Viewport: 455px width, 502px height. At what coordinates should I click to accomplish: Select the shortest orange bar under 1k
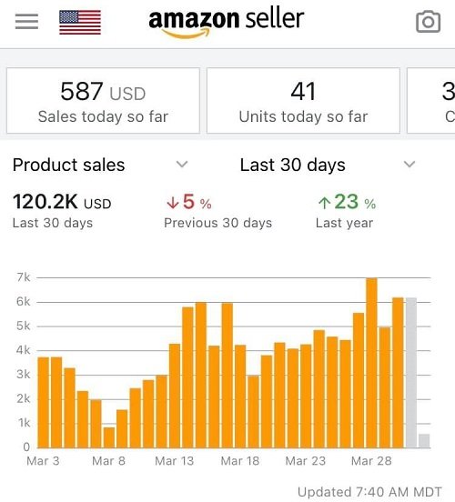[109, 437]
